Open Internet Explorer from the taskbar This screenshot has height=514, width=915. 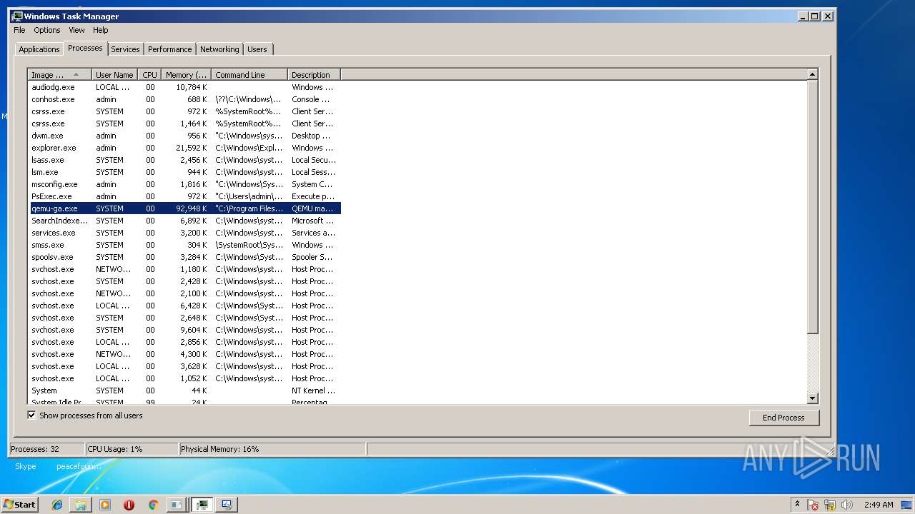(x=57, y=505)
